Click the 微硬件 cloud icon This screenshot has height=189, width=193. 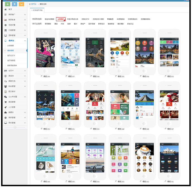[x=6, y=112]
